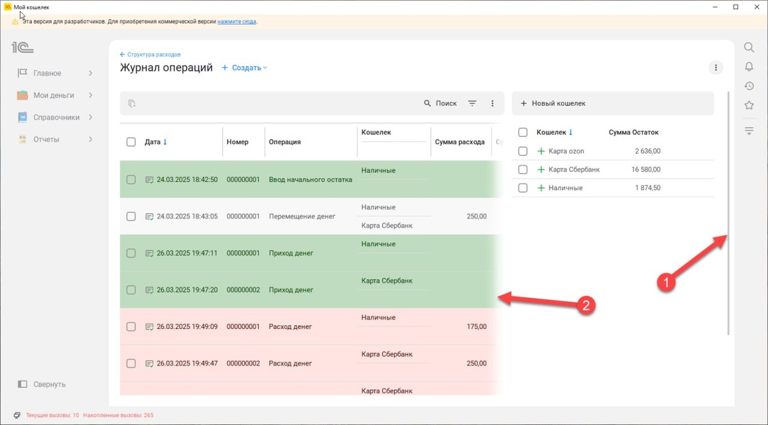
Task: Check the row 24.03.2025 18:43:05
Action: (x=131, y=217)
